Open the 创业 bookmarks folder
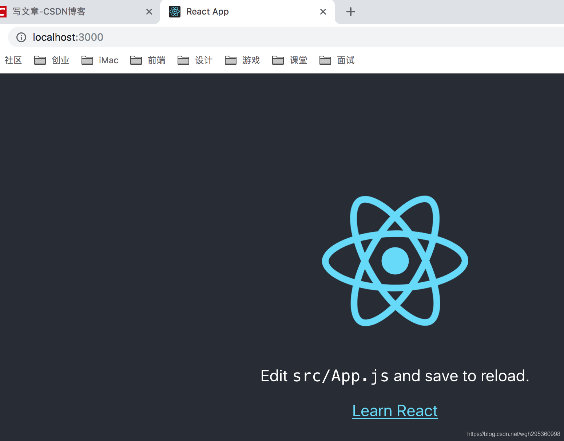This screenshot has width=564, height=441. [x=52, y=60]
